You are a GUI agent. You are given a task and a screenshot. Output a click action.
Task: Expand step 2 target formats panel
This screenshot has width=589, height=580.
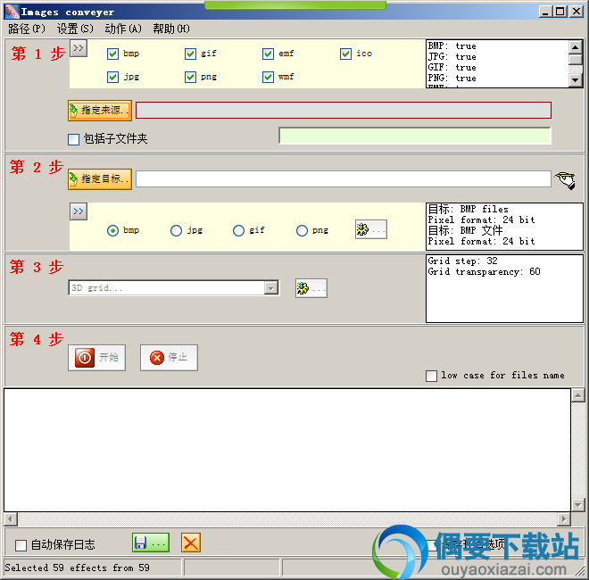click(79, 211)
